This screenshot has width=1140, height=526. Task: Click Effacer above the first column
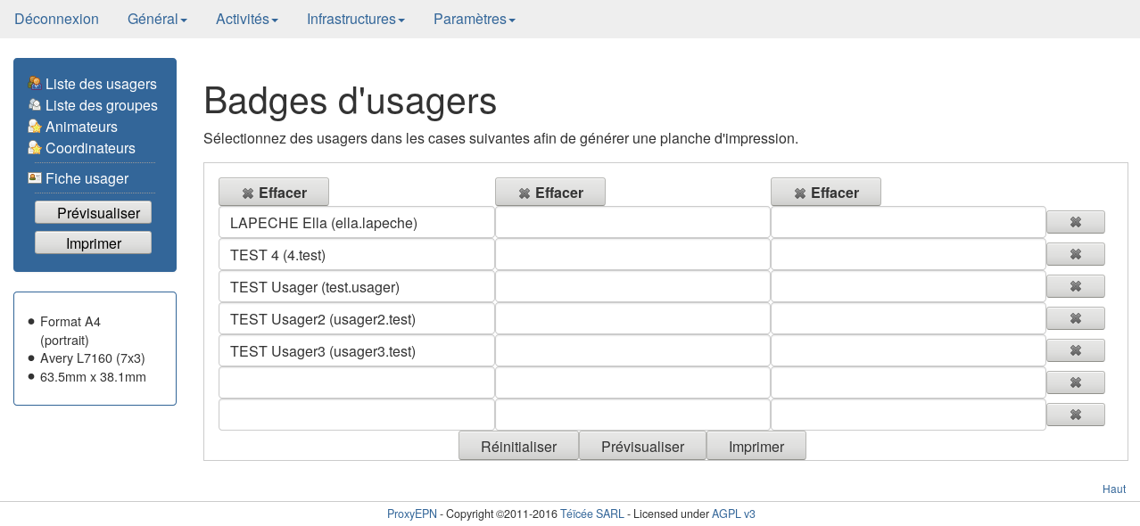[x=274, y=193]
